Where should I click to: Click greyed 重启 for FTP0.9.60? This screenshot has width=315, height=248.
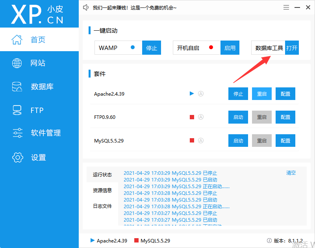coord(262,117)
